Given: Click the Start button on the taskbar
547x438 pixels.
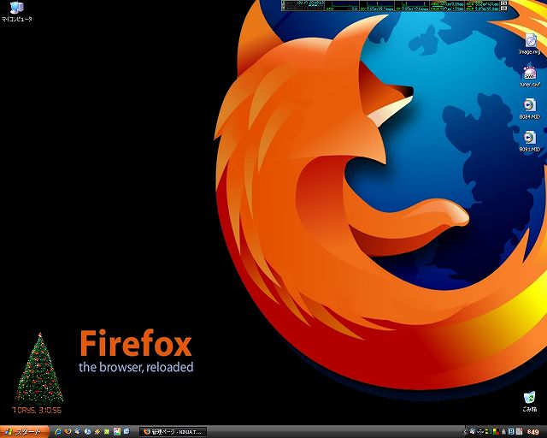Looking at the screenshot, I should [25, 432].
